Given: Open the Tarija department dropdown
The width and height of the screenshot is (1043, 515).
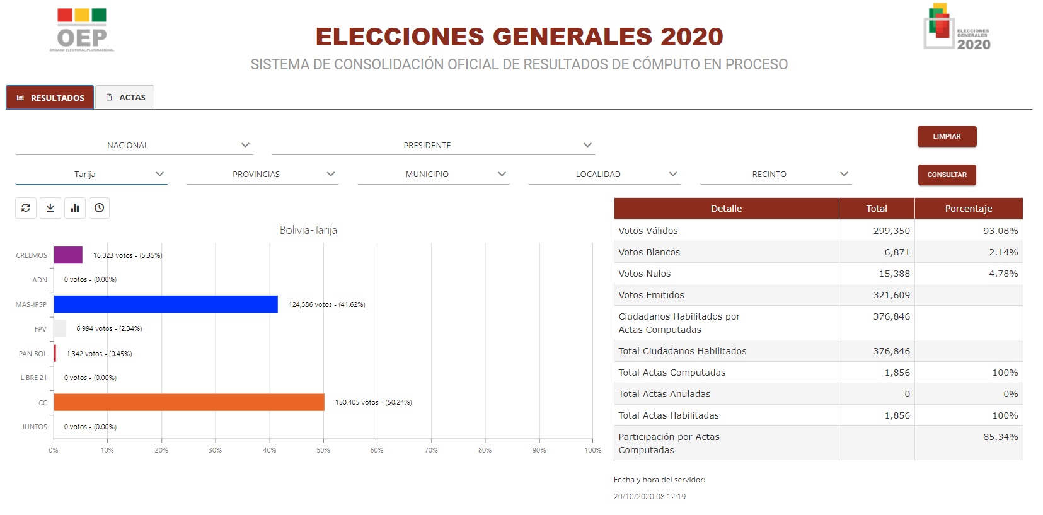Looking at the screenshot, I should pos(91,174).
